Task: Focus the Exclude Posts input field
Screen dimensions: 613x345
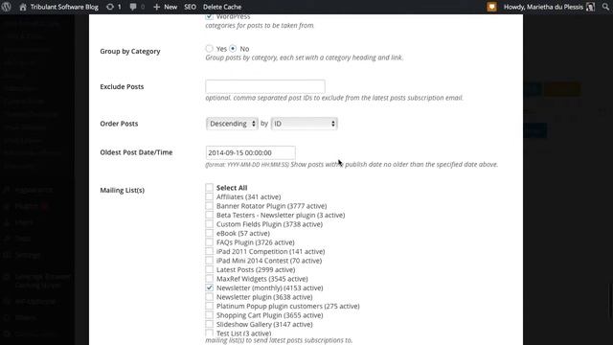Action: click(x=265, y=86)
